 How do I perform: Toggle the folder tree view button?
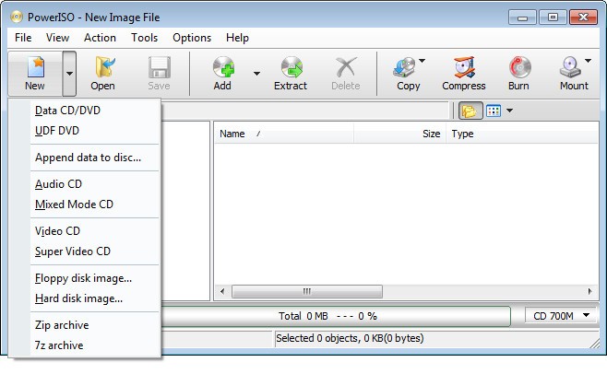(x=470, y=111)
